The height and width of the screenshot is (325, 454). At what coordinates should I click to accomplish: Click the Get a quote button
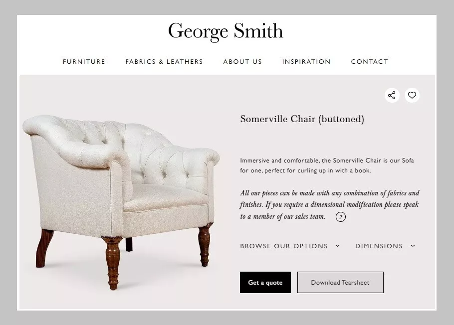click(x=265, y=283)
